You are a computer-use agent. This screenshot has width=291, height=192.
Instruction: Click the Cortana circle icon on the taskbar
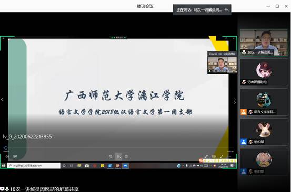click(x=64, y=166)
